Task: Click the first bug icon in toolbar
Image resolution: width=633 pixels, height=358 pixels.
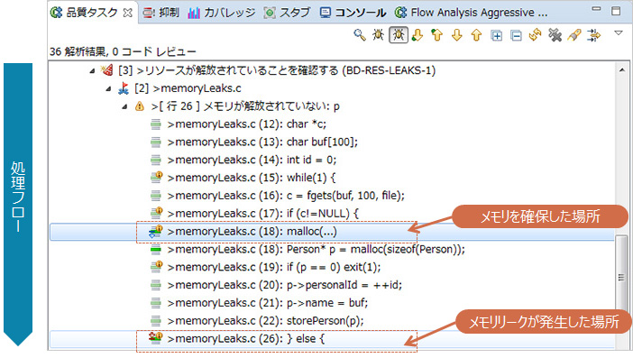Action: click(378, 35)
